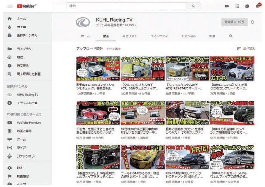Play ゴールドGT-Rのいま thumbnail 20:42

click(x=143, y=157)
